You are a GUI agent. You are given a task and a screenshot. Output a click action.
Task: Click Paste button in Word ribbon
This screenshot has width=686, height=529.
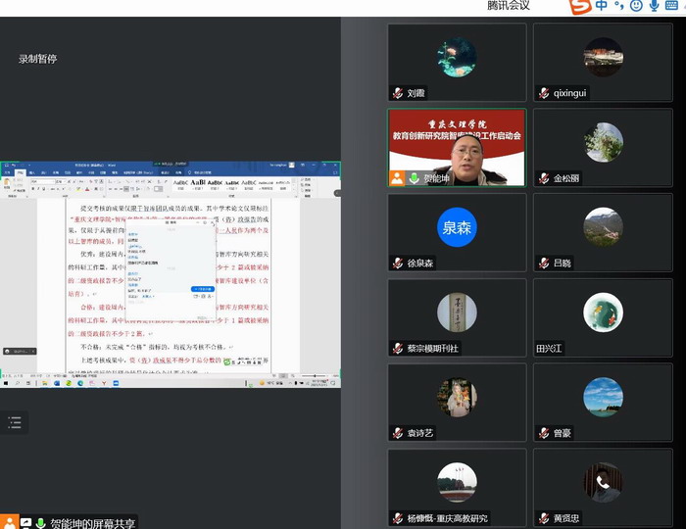tap(7, 184)
